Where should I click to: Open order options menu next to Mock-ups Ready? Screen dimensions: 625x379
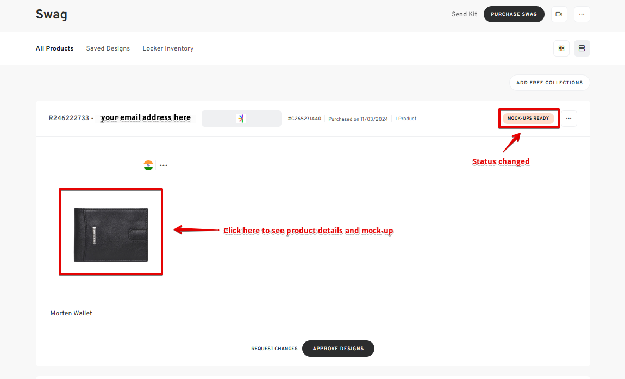click(568, 119)
